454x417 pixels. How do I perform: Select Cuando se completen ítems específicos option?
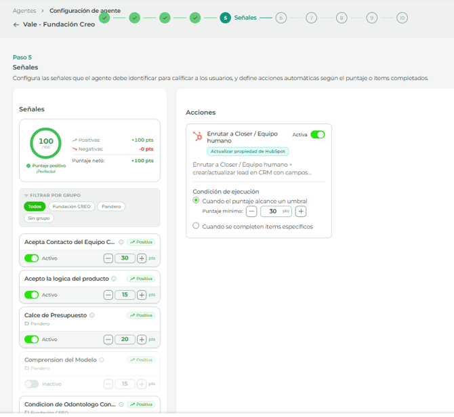pyautogui.click(x=197, y=226)
